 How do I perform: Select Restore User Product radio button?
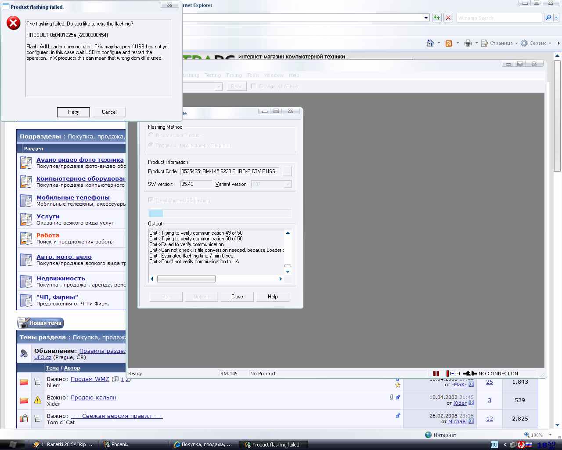[x=151, y=135]
